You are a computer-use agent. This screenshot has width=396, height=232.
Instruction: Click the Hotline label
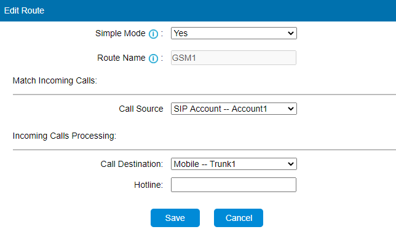click(149, 185)
